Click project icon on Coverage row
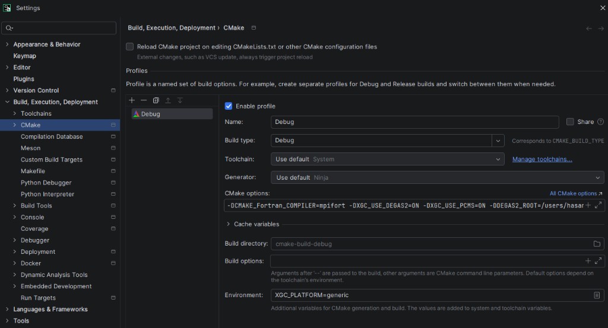Screen dimensions: 608x328 coord(113,228)
